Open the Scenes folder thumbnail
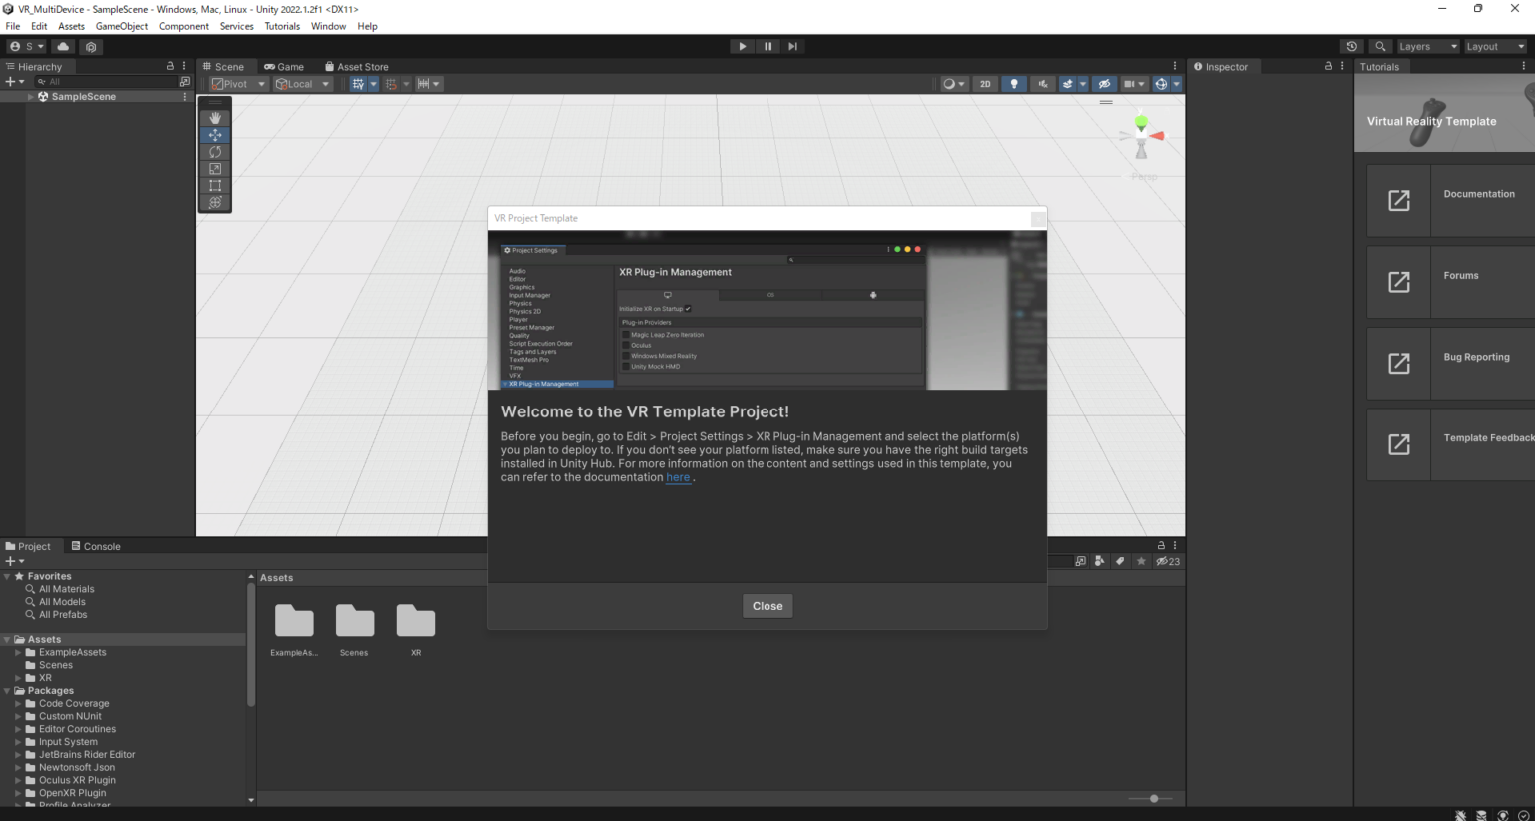The height and width of the screenshot is (821, 1535). pyautogui.click(x=354, y=623)
